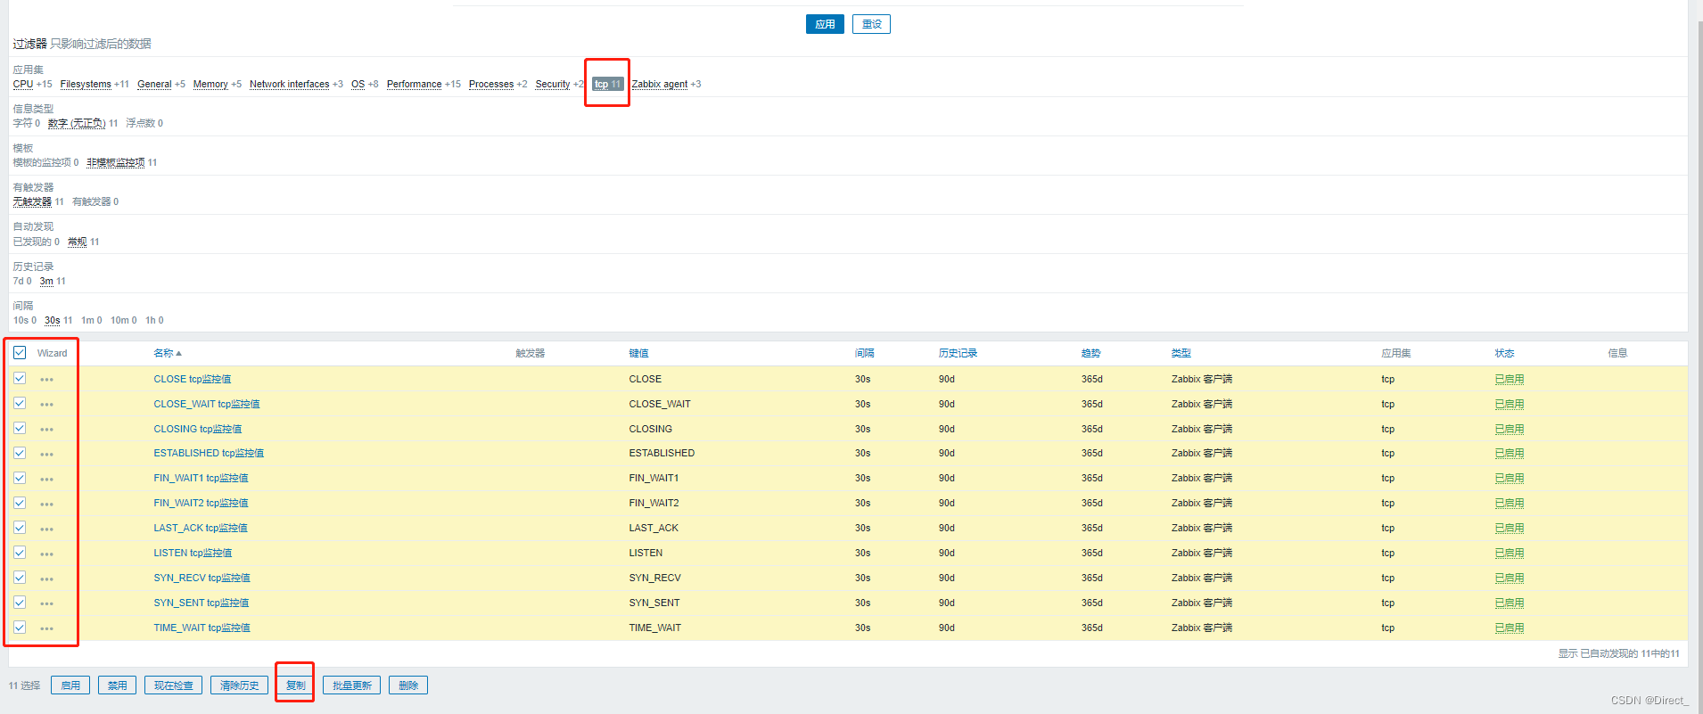Filter by 非模板监控项 template option

pos(116,162)
